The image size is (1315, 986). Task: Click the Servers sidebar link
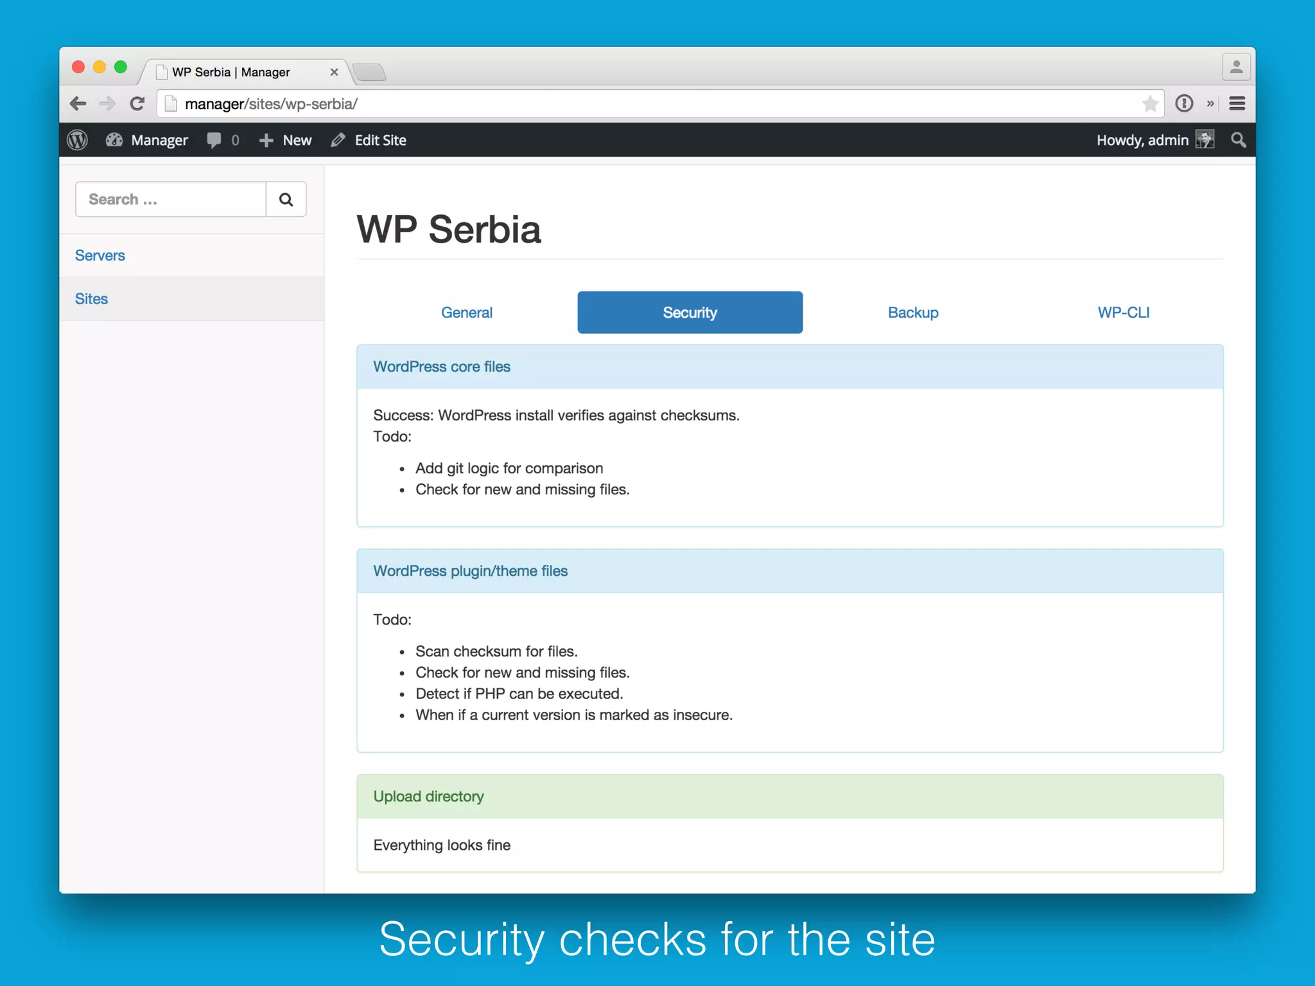pos(100,255)
